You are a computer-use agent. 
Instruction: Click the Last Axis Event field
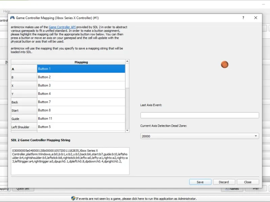tap(199, 115)
